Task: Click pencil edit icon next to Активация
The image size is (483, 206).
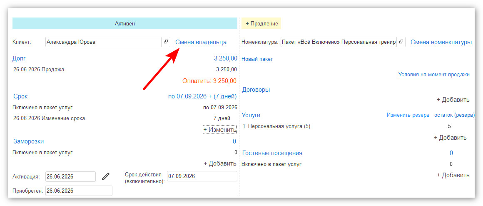Action: [106, 176]
